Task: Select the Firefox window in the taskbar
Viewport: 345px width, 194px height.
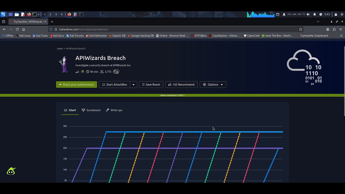Action: tap(69, 14)
